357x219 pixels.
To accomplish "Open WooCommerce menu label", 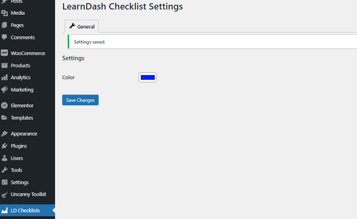I will (28, 53).
